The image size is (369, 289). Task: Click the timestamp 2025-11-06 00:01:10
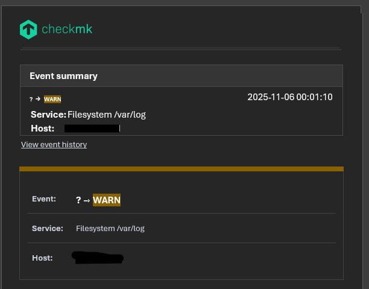289,97
